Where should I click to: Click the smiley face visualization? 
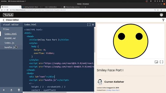(x=130, y=41)
